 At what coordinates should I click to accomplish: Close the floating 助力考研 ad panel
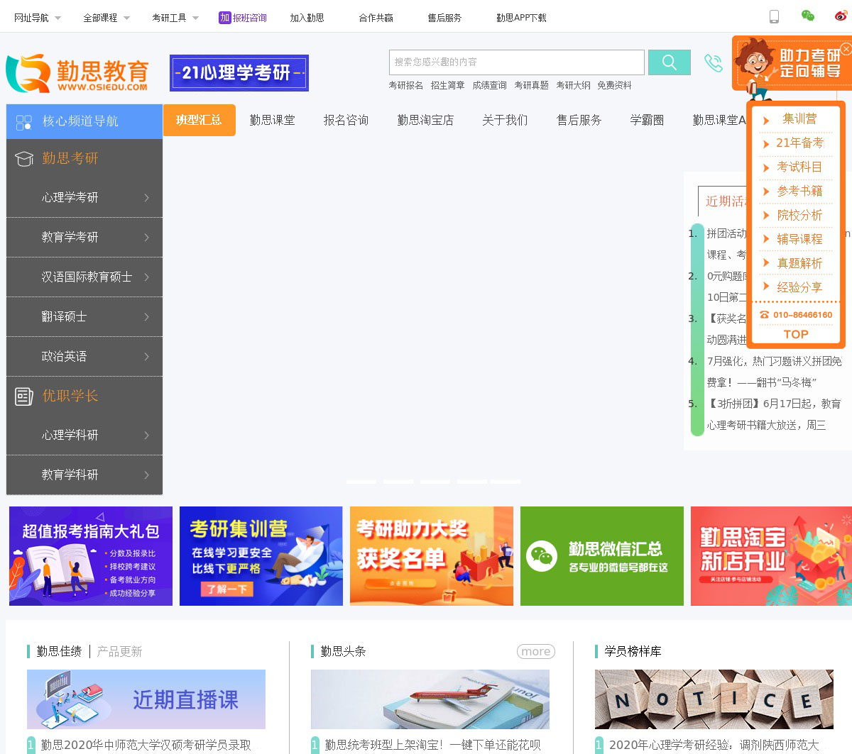pos(846,49)
